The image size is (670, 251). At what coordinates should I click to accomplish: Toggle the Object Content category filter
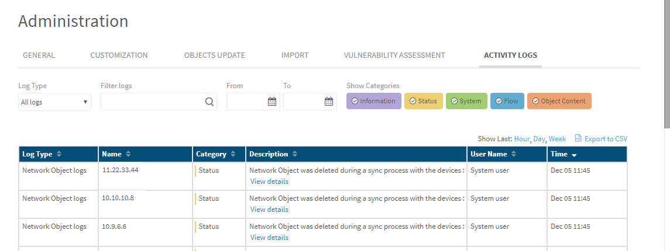(x=559, y=101)
